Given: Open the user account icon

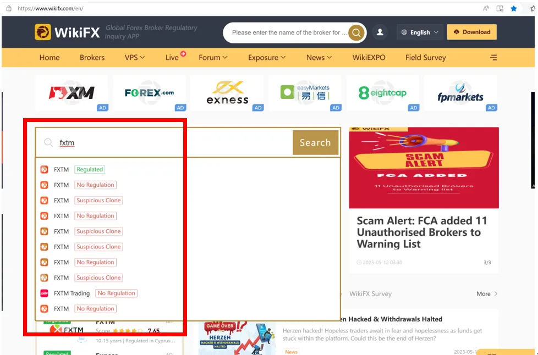Looking at the screenshot, I should (x=380, y=32).
